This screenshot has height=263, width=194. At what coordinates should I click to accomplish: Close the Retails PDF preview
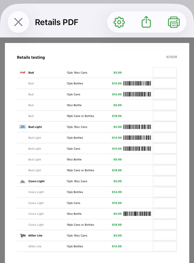click(18, 22)
